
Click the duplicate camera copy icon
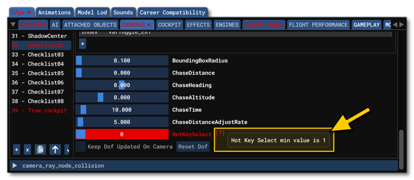(x=40, y=149)
